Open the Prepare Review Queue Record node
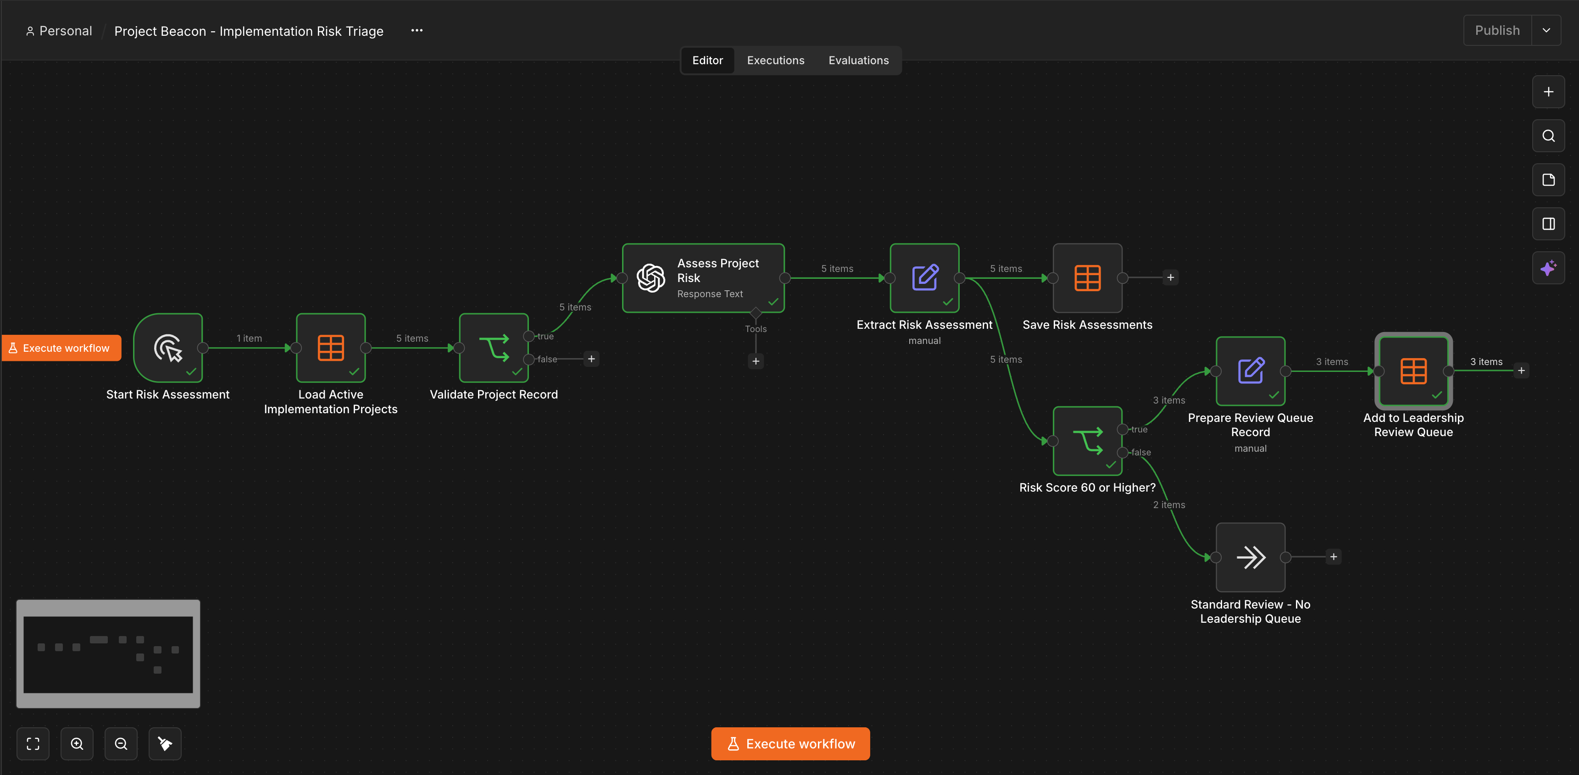 (x=1251, y=371)
